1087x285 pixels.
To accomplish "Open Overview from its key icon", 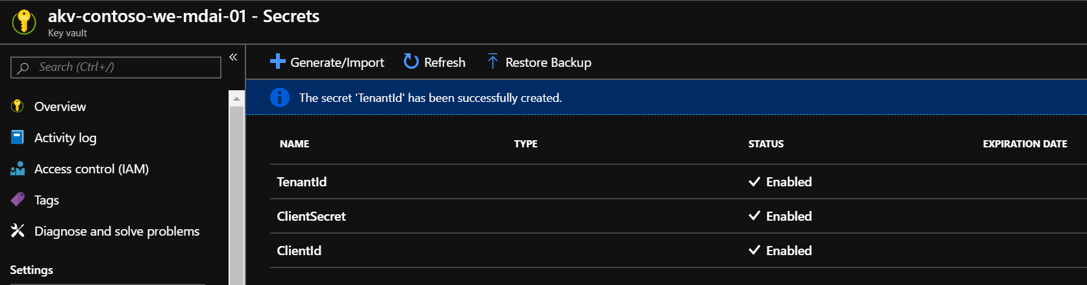I will 18,106.
